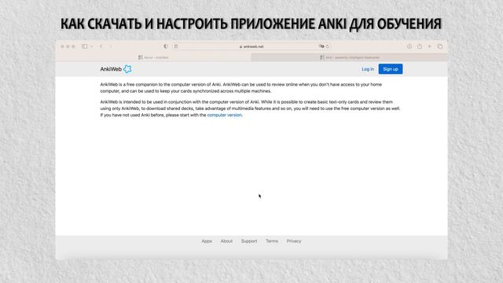Viewport: 503px width, 283px height.
Task: Open the Privacy footer link
Action: [x=294, y=241]
